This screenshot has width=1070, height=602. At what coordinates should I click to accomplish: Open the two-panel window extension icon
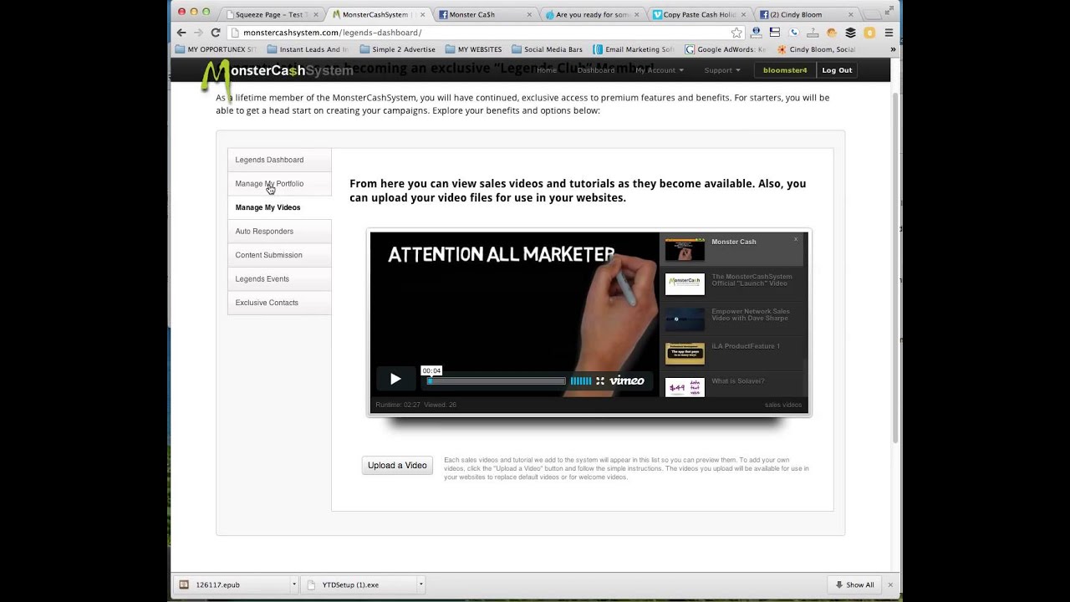pos(775,33)
